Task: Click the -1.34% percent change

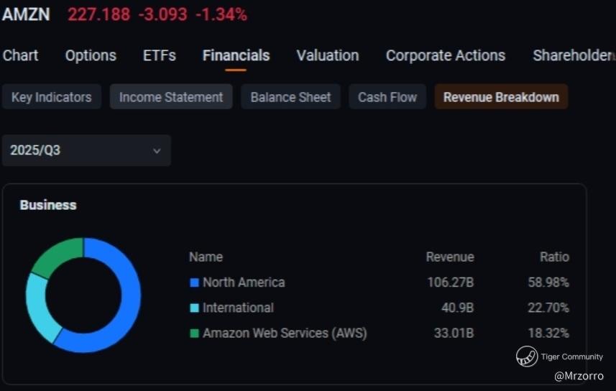Action: (221, 14)
